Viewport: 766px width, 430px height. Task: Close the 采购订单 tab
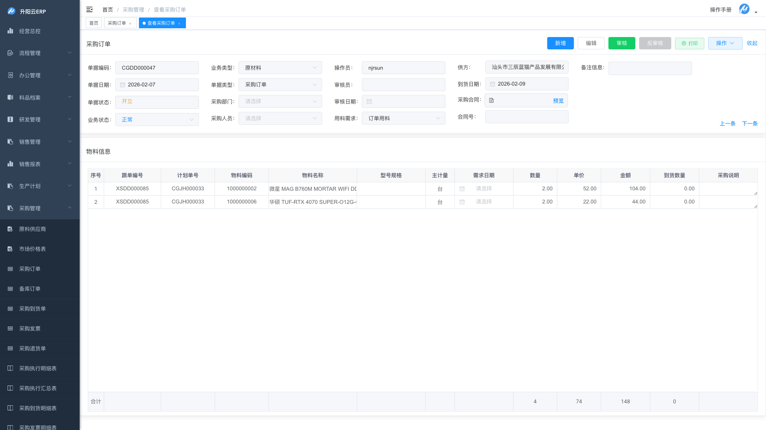[x=130, y=23]
